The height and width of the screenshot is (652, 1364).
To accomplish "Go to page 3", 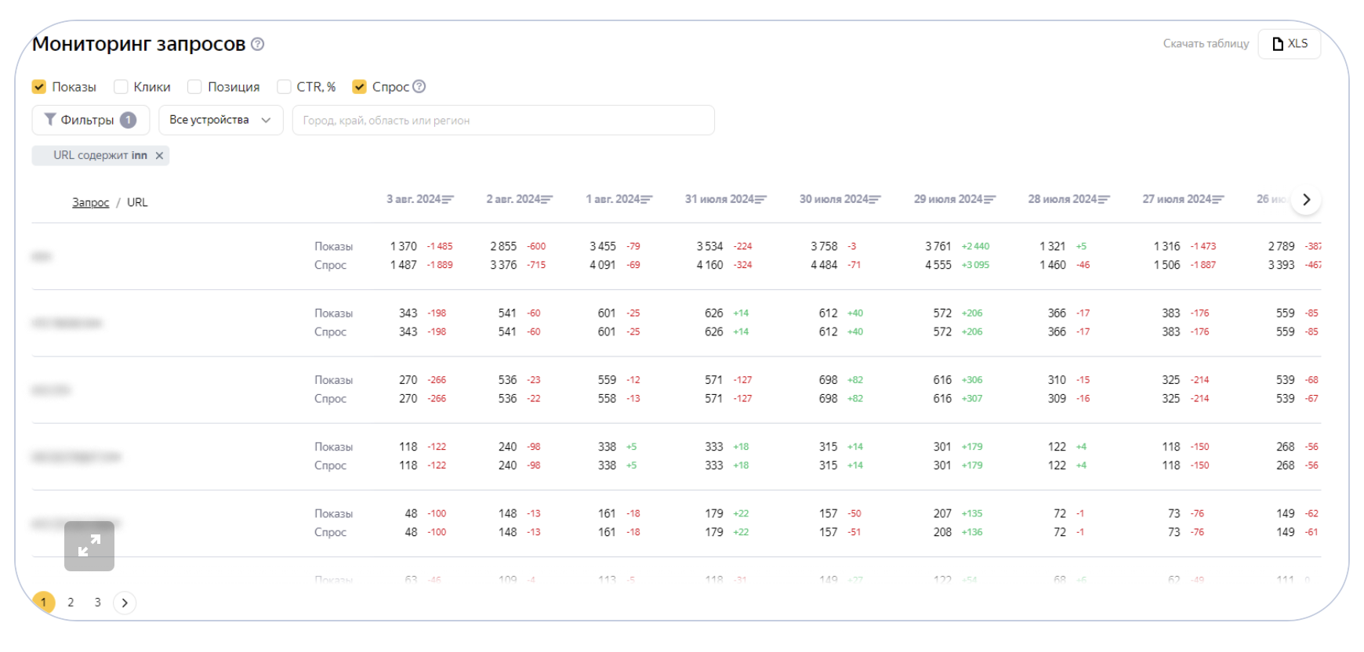I will pos(98,603).
